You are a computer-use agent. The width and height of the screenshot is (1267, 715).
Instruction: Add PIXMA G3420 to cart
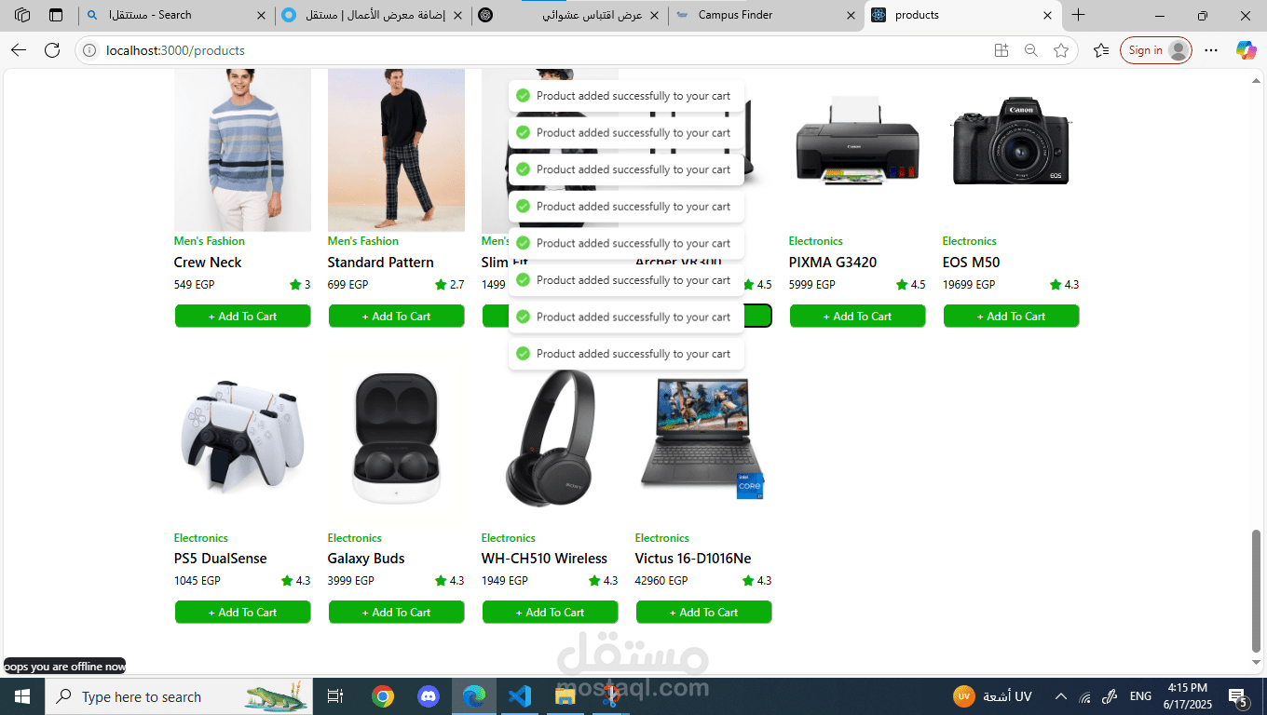pyautogui.click(x=857, y=316)
